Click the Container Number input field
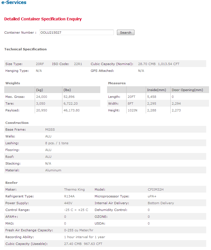 coord(76,33)
